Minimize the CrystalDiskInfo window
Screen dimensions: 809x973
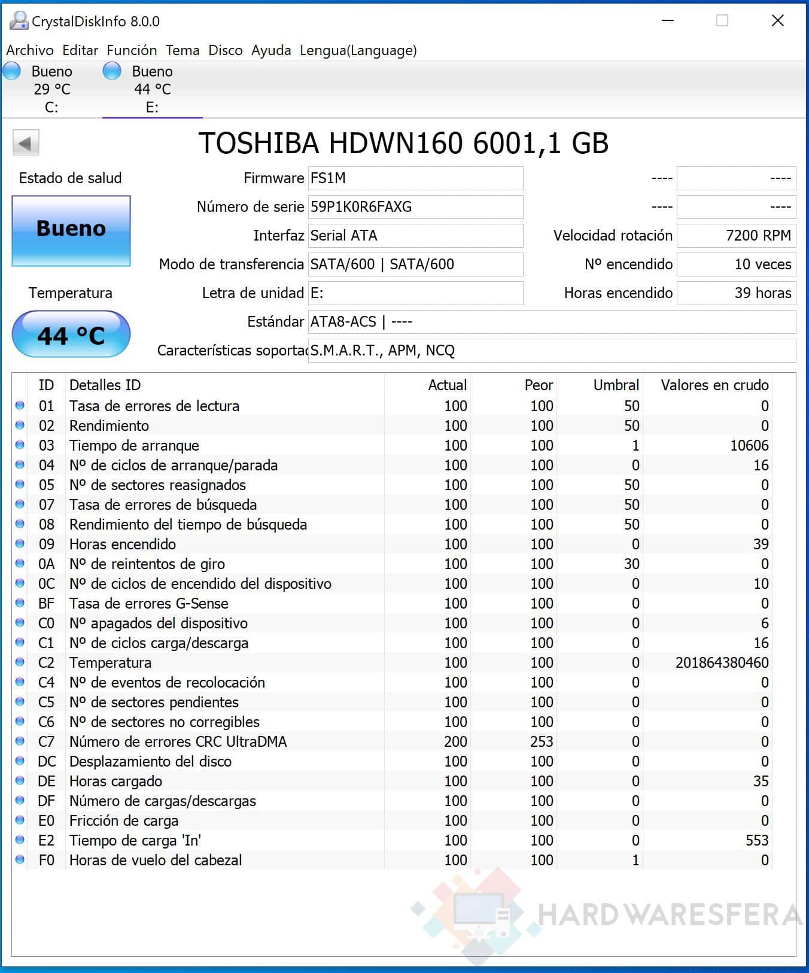pyautogui.click(x=668, y=21)
